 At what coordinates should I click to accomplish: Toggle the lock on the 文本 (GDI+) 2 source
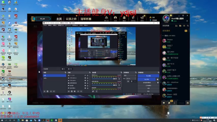[x=88, y=78]
